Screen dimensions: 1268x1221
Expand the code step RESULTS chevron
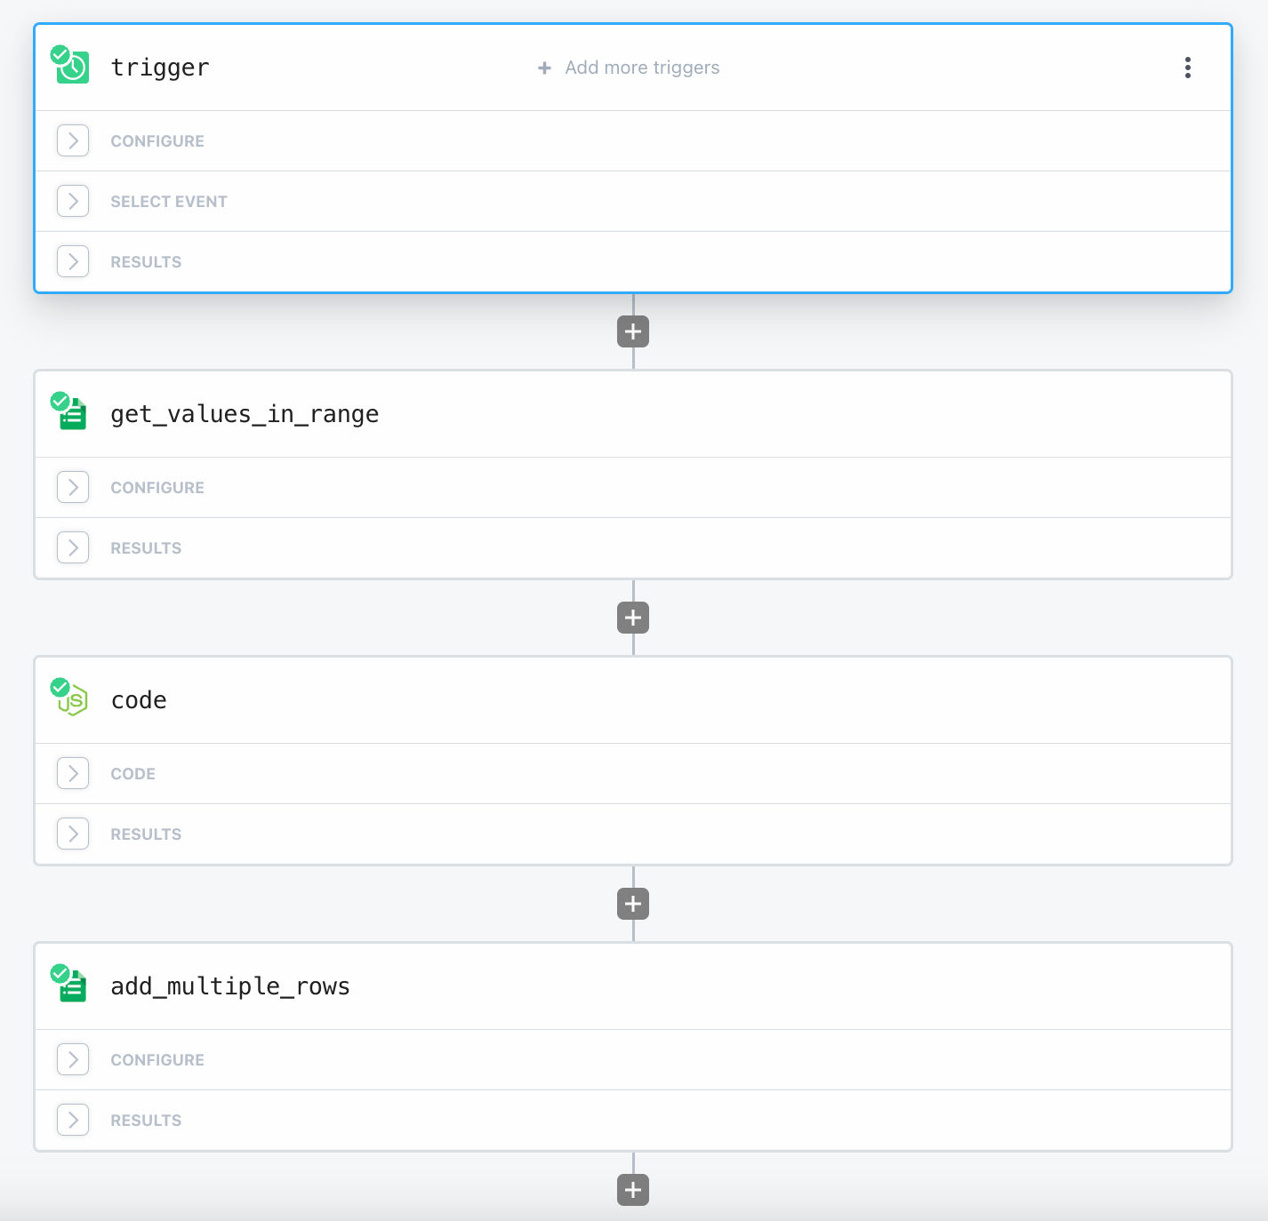tap(73, 834)
